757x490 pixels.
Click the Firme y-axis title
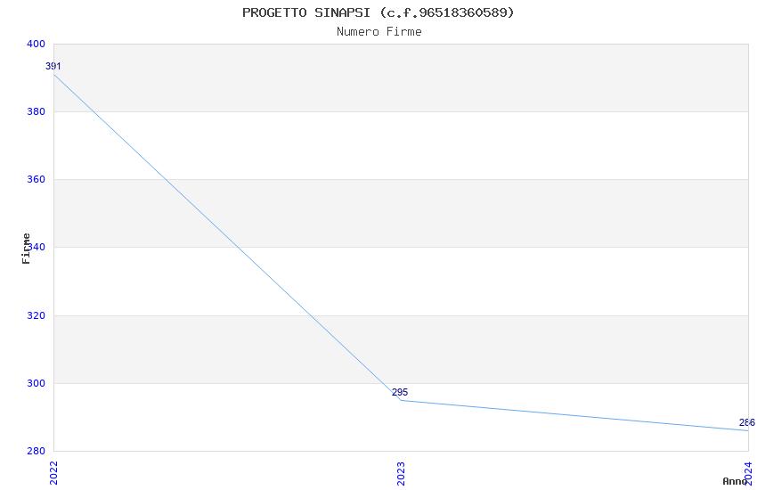pyautogui.click(x=27, y=248)
